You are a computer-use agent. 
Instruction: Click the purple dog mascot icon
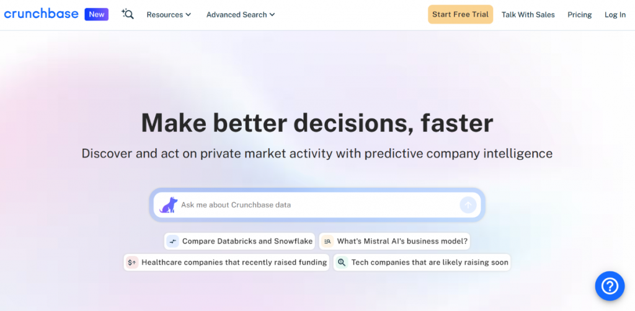[x=169, y=205]
